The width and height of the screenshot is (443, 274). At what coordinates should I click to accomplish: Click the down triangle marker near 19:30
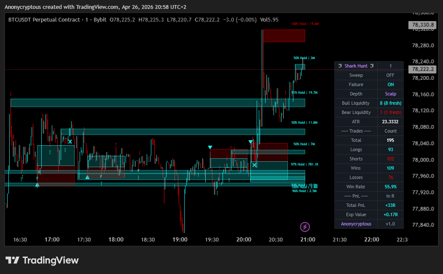coord(210,147)
